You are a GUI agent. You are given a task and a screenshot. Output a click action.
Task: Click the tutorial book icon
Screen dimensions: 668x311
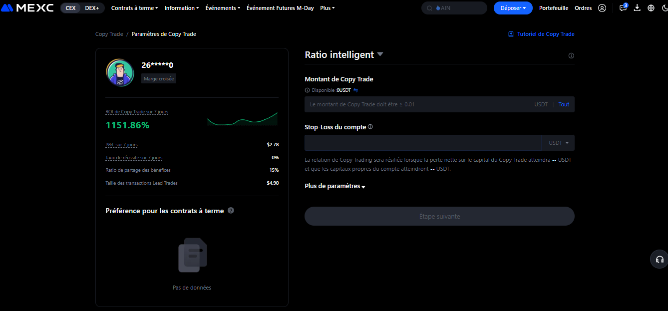[x=511, y=34]
